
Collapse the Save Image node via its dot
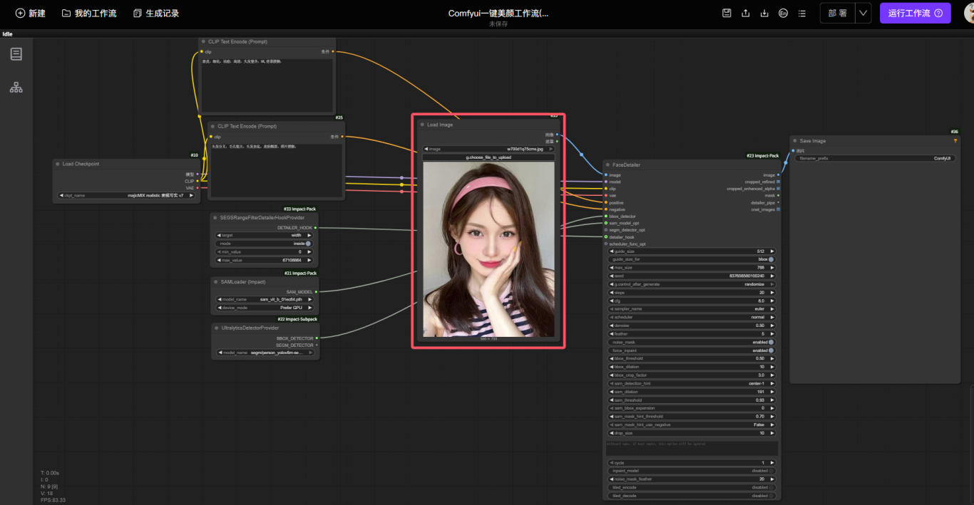coord(795,141)
